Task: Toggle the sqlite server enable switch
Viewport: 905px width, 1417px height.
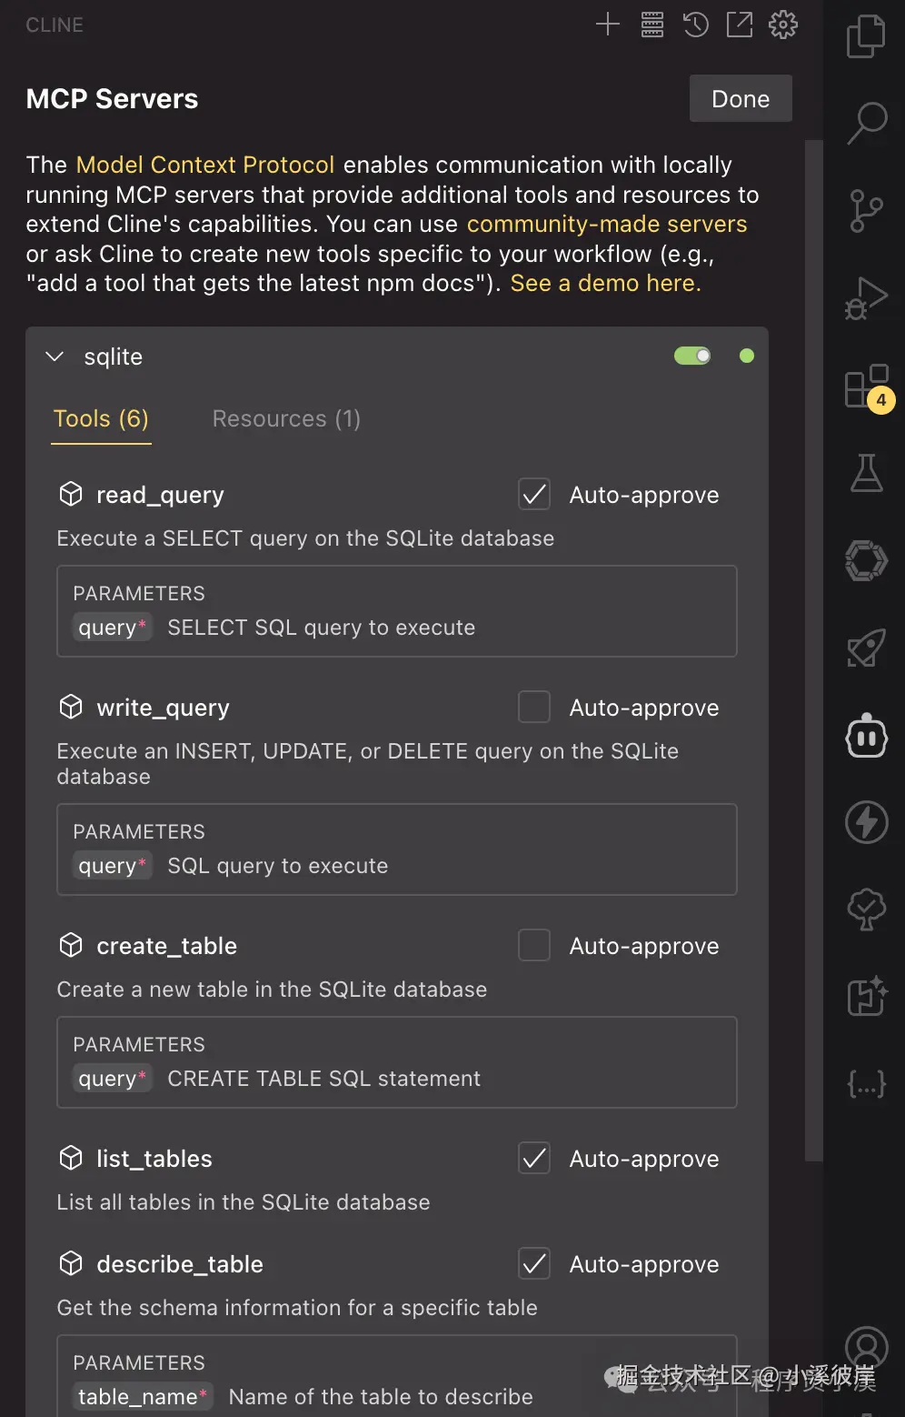Action: pos(692,356)
